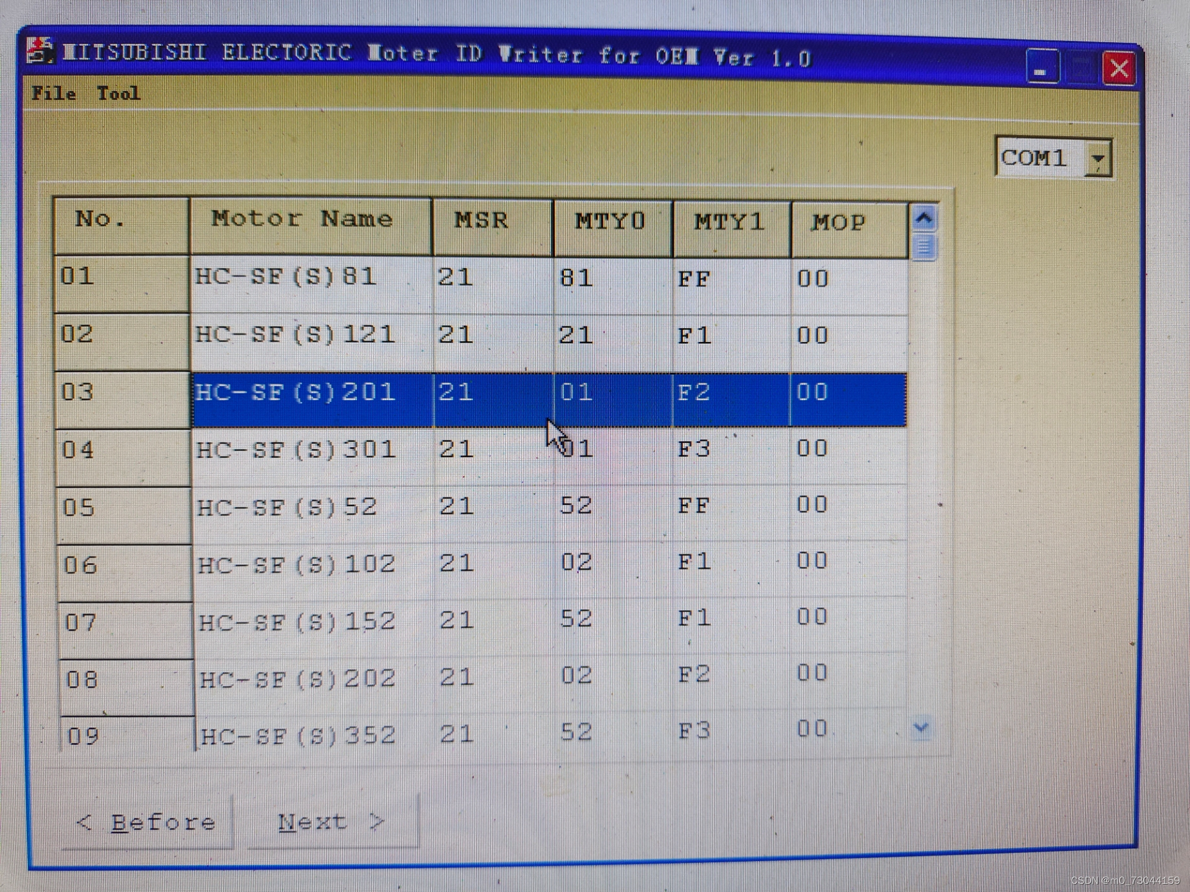Click MSR value 21 in row 01
This screenshot has width=1190, height=892.
[494, 285]
